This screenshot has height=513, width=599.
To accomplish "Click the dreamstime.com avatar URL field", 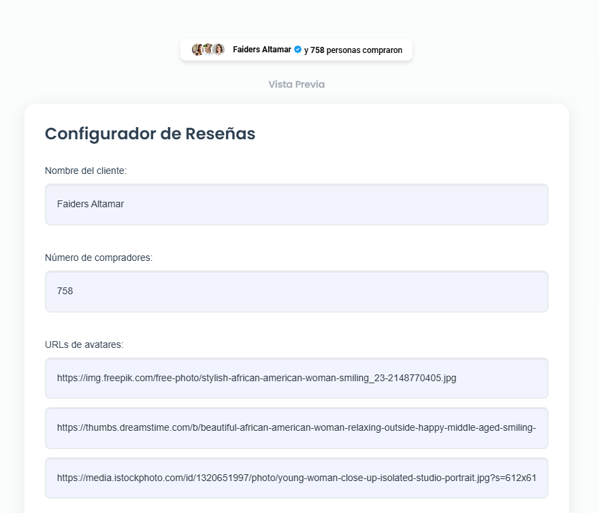I will pyautogui.click(x=296, y=428).
